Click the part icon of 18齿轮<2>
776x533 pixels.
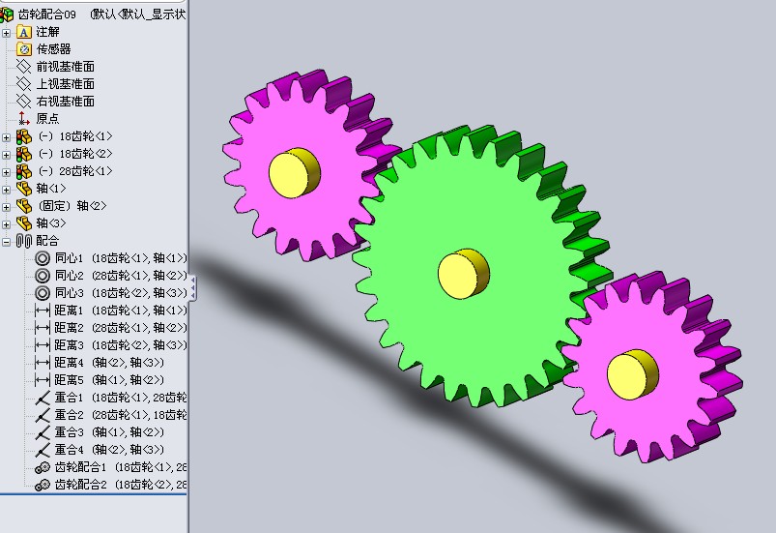[24, 154]
